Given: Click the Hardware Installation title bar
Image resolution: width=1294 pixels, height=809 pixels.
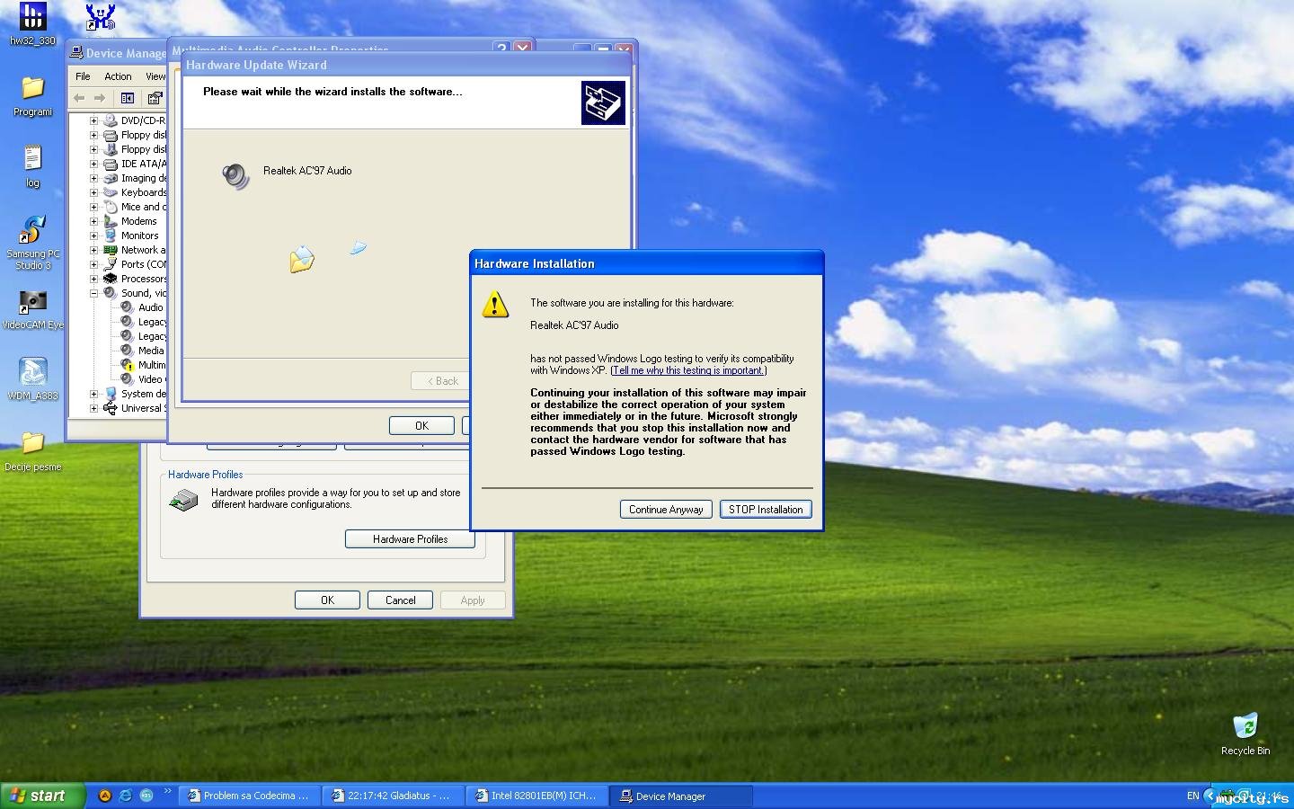Looking at the screenshot, I should [646, 263].
